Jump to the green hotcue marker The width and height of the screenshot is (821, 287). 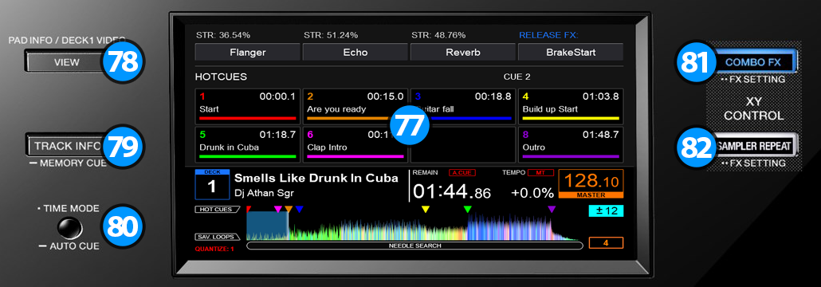[x=468, y=209]
